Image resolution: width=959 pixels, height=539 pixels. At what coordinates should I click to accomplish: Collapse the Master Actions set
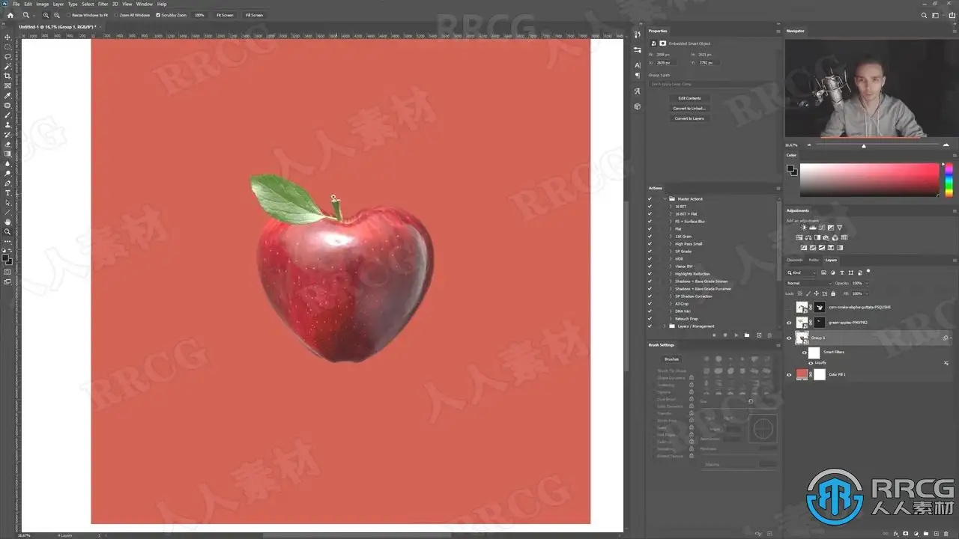(664, 199)
